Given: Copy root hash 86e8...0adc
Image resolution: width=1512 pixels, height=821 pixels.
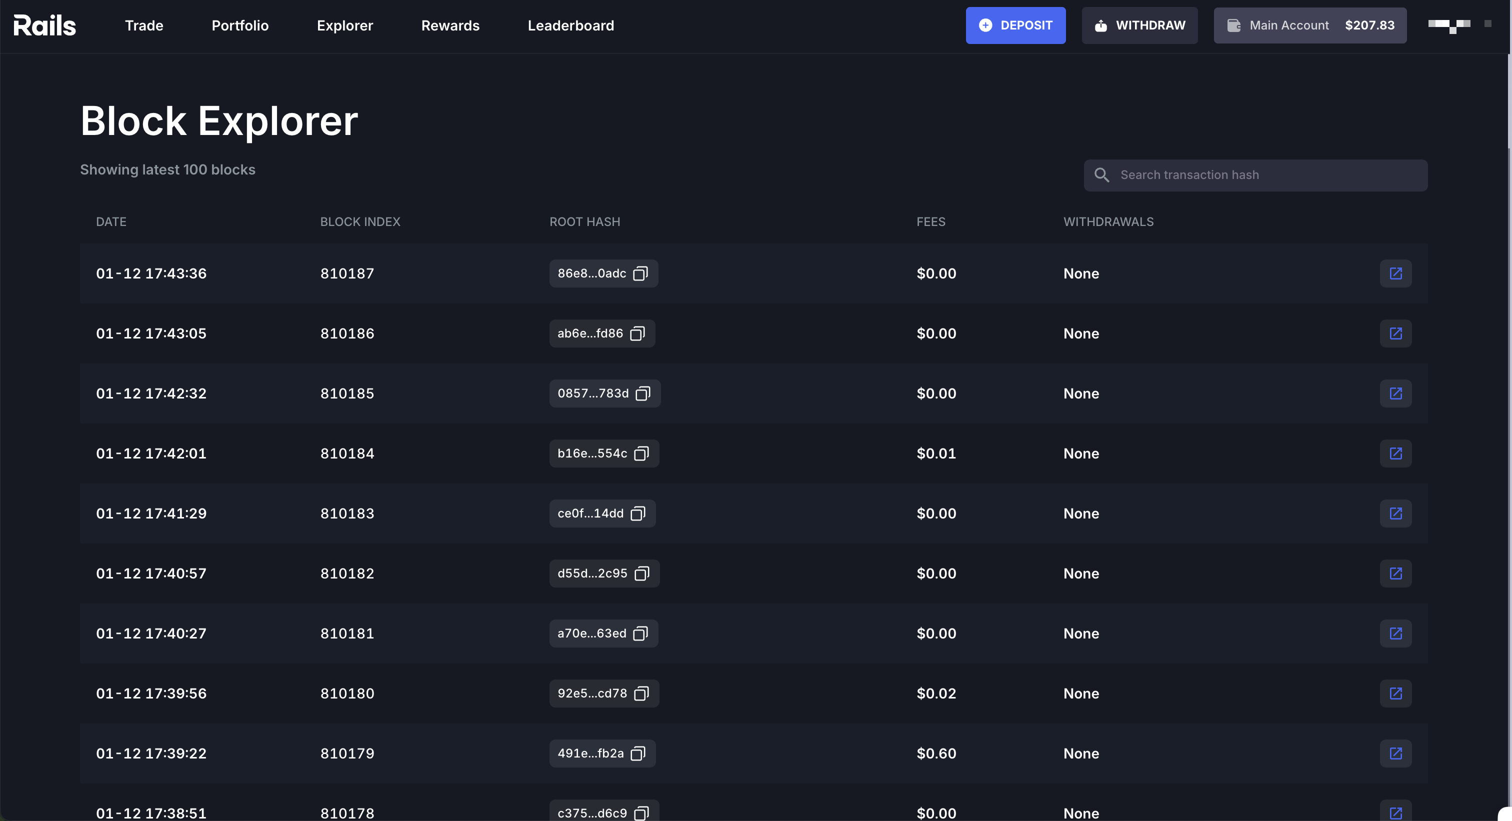Looking at the screenshot, I should [x=640, y=273].
